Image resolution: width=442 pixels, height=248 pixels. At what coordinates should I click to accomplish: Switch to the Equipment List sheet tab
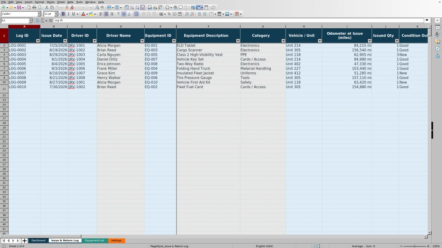point(95,241)
